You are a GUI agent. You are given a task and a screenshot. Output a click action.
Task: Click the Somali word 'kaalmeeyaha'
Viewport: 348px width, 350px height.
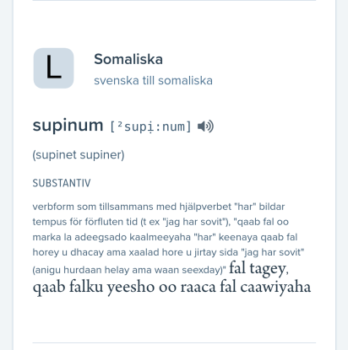click(160, 237)
